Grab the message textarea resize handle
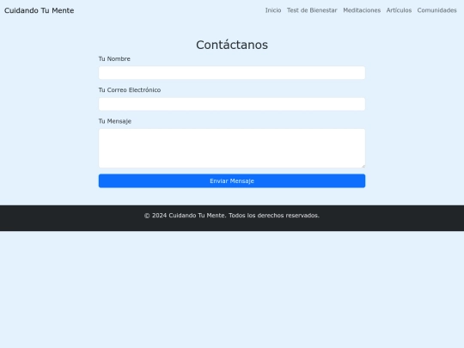The height and width of the screenshot is (348, 464). 363,166
